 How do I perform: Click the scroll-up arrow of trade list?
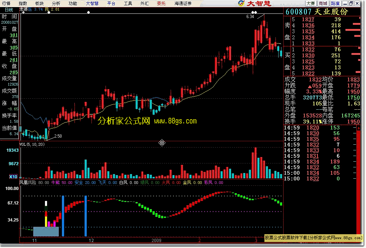point(359,128)
